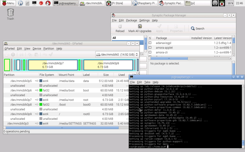Click the ext4 color swatch on mmcblk0p5 row
Viewport: 245px width, 152px height.
pyautogui.click(x=41, y=81)
